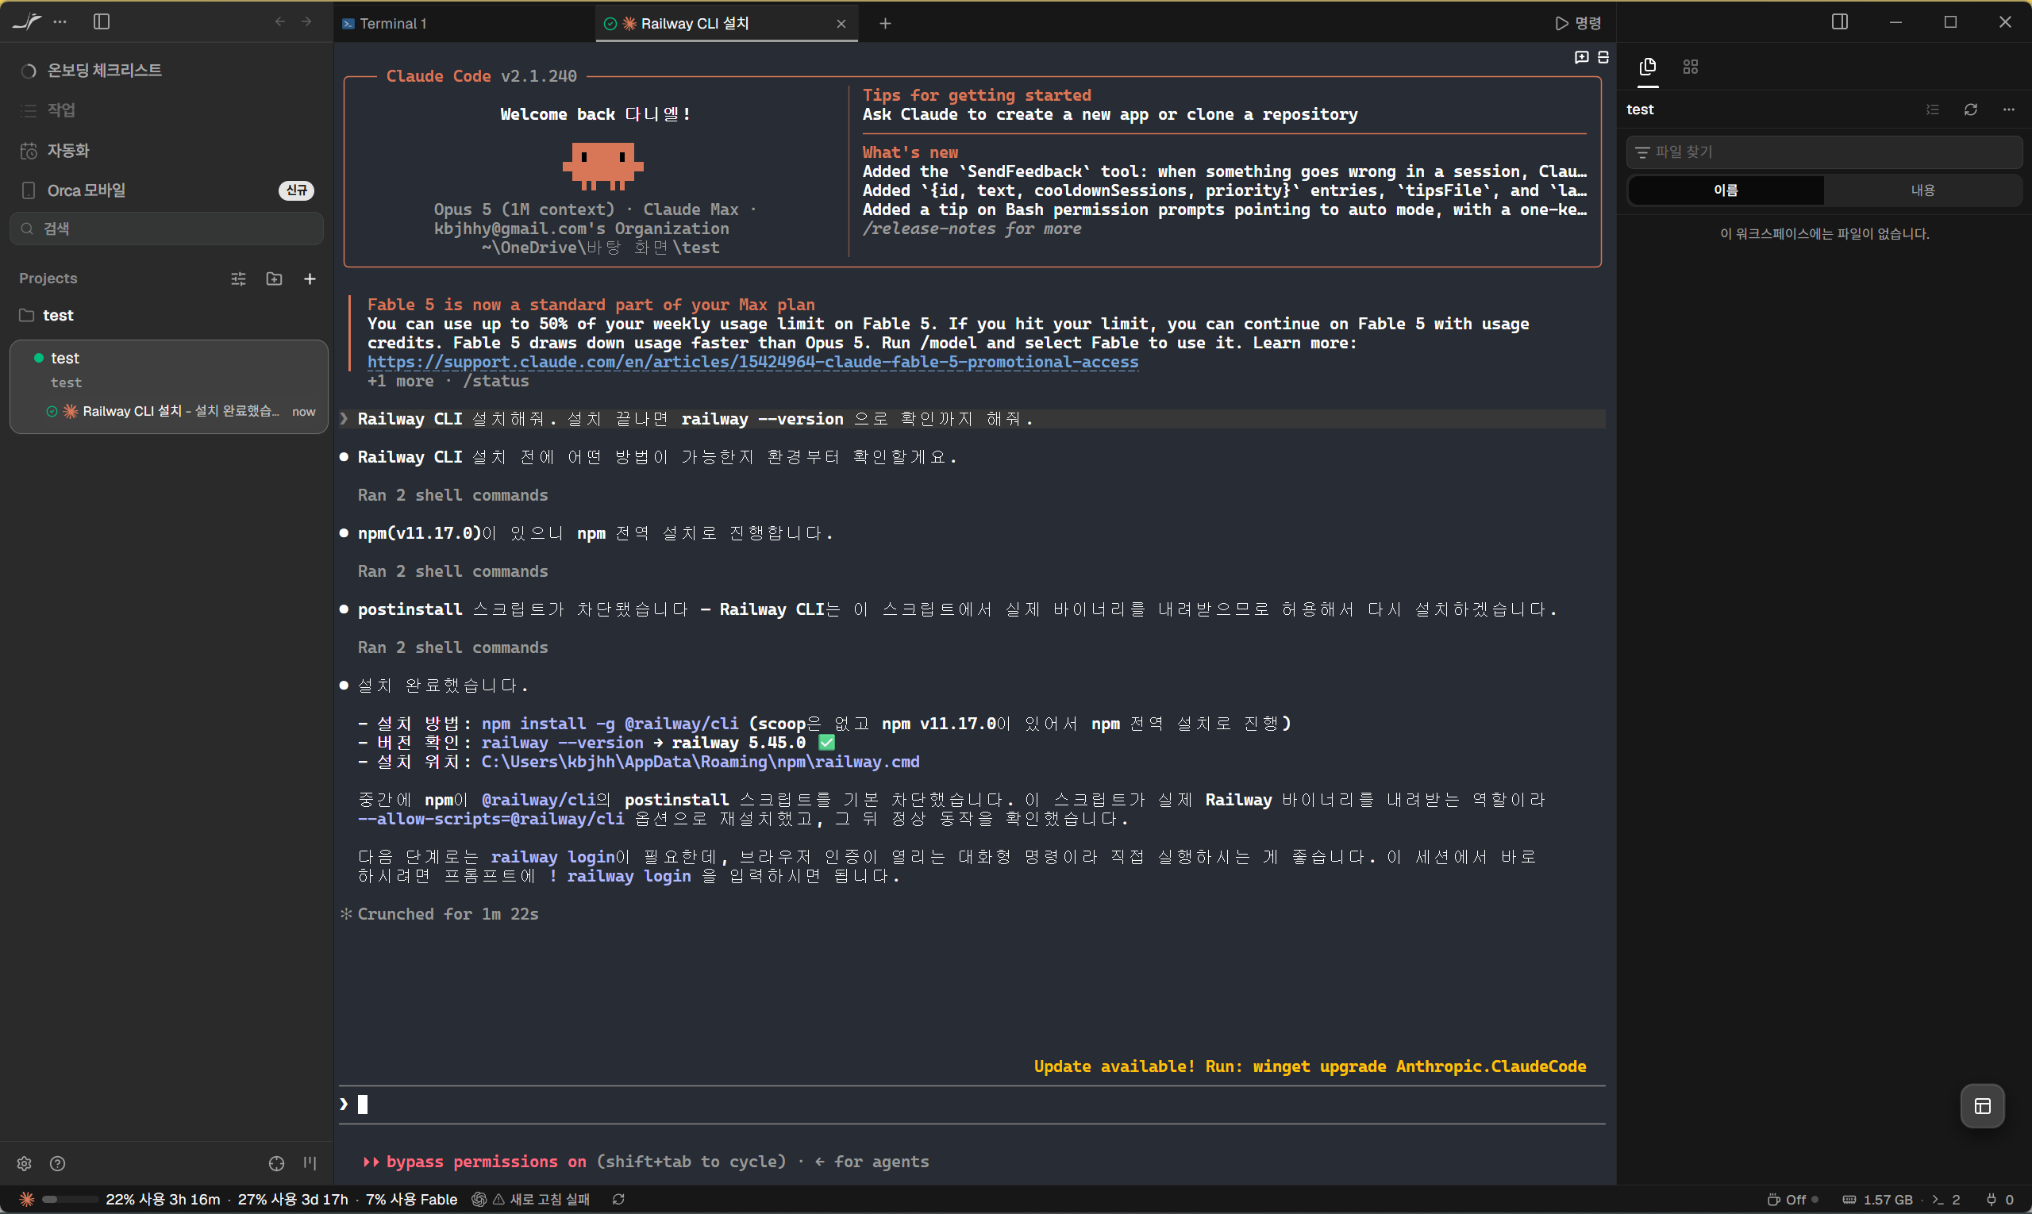Click the OpenAI logo icon in the status bar
This screenshot has height=1214, width=2032.
tap(479, 1200)
